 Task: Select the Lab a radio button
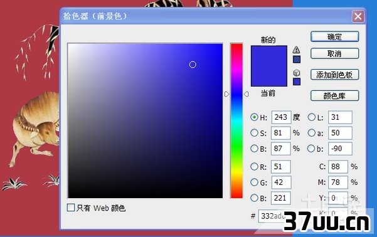(311, 133)
